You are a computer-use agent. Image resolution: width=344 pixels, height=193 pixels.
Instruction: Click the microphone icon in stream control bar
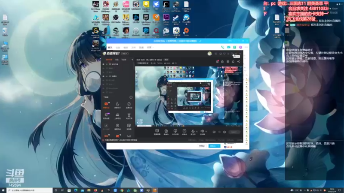coord(193,131)
